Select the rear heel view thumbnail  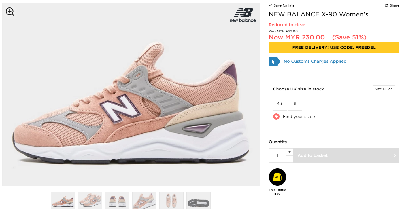click(117, 201)
